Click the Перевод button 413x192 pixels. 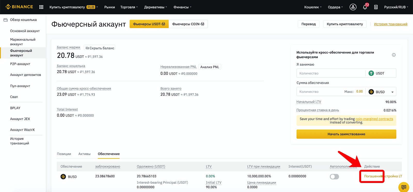pos(308,24)
